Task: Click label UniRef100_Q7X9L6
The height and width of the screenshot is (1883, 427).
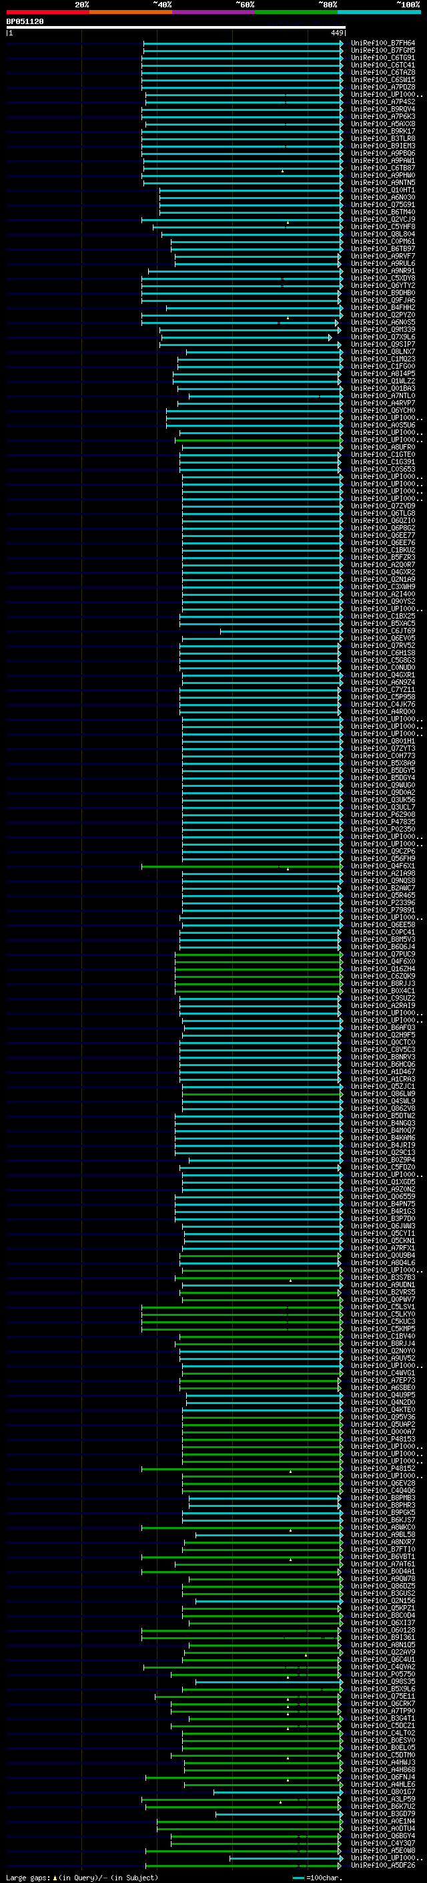Action: tap(383, 337)
